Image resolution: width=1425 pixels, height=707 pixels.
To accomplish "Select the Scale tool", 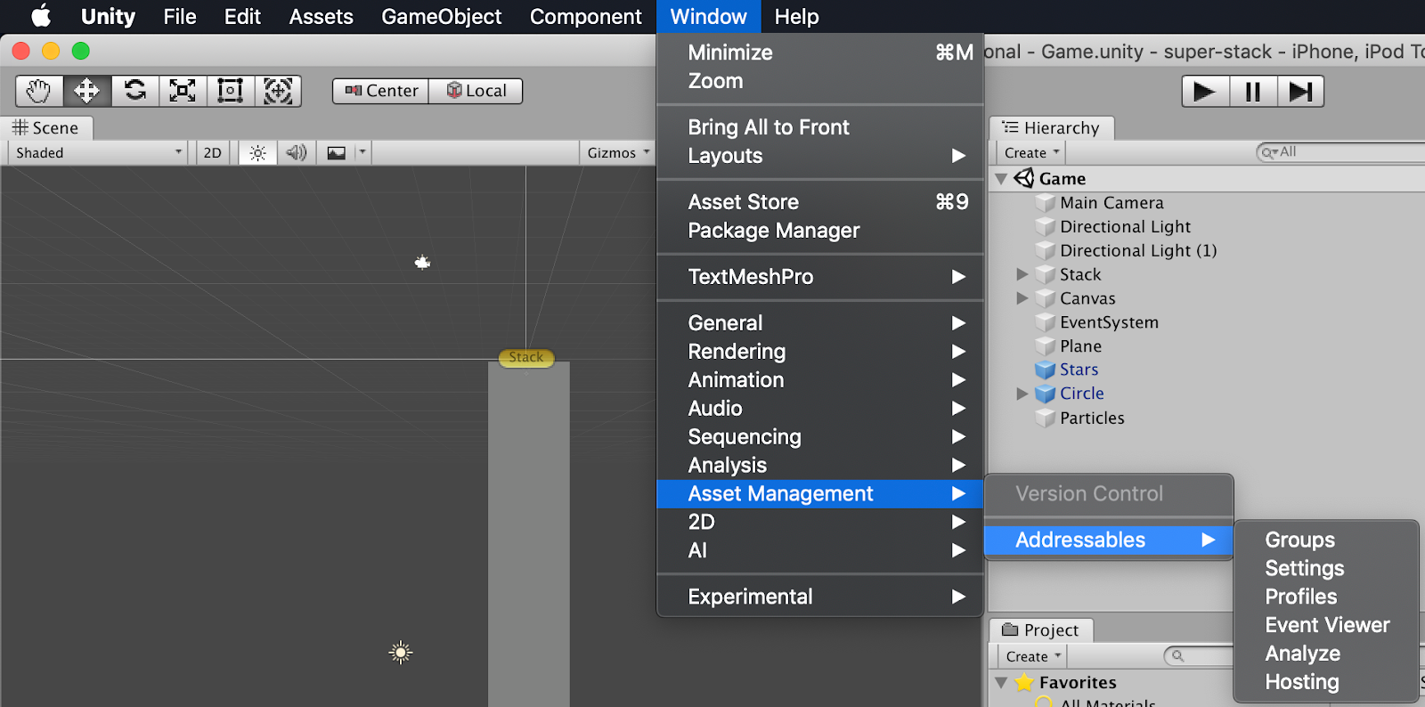I will (x=183, y=91).
